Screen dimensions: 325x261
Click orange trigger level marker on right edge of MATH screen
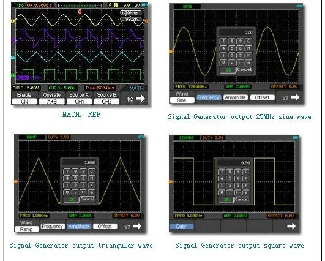point(146,21)
